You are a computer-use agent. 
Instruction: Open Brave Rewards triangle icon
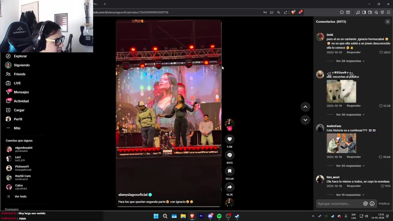tap(300, 12)
